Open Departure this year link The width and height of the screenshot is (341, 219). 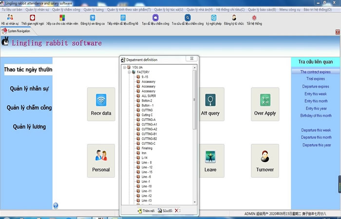click(317, 145)
